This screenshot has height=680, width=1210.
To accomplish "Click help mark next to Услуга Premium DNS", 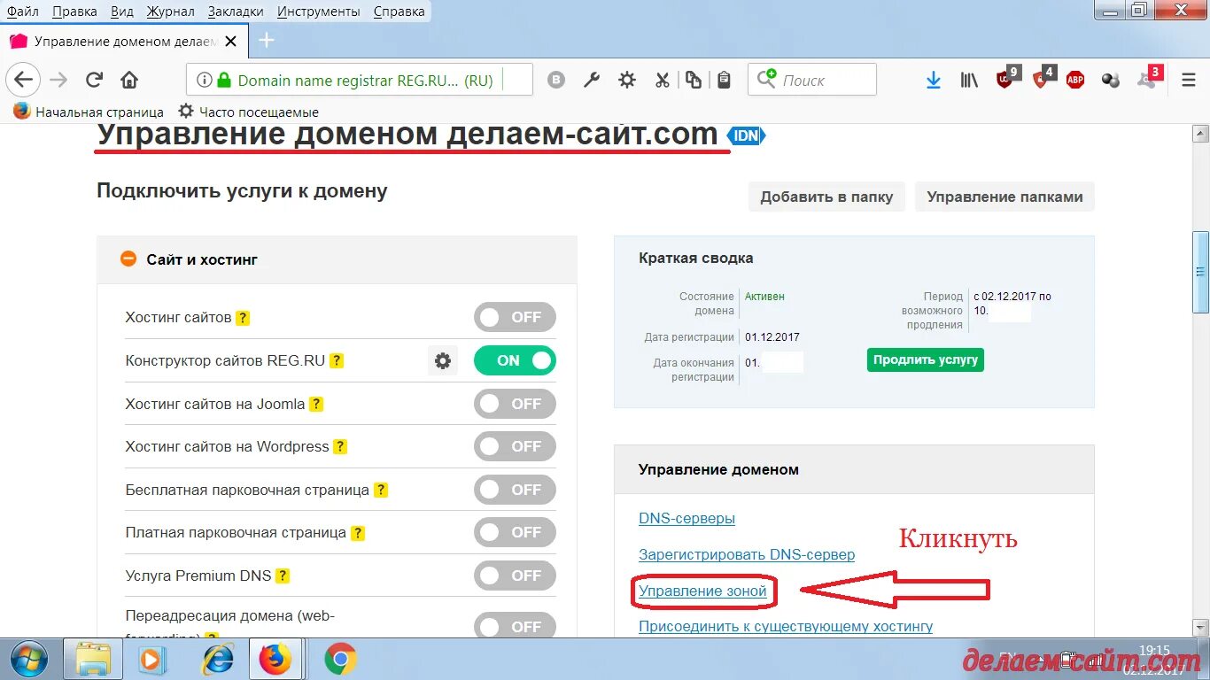I will [x=283, y=576].
